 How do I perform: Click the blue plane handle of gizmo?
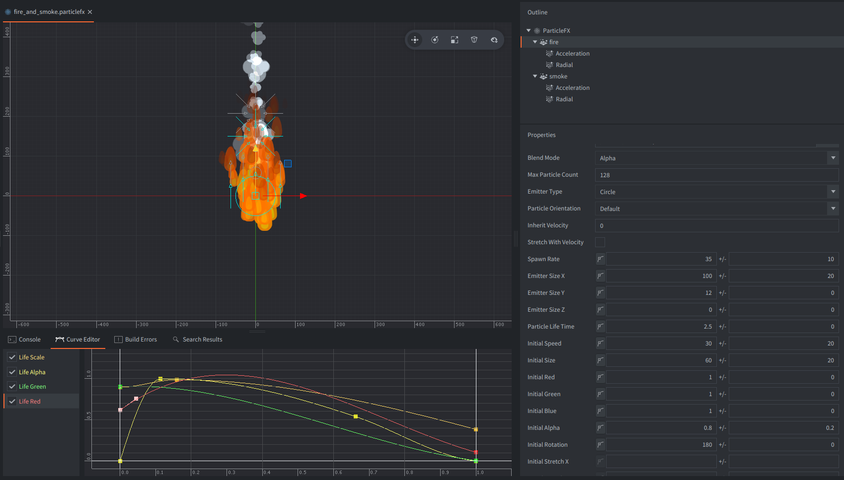pos(288,164)
